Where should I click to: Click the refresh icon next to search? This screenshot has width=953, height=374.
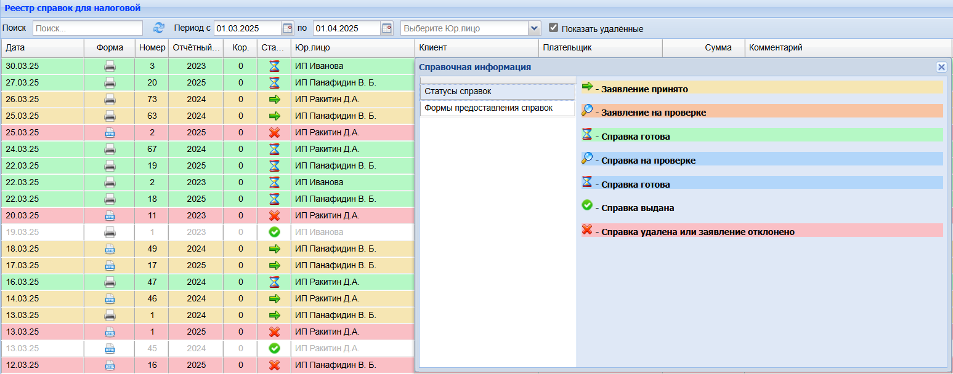pos(159,28)
